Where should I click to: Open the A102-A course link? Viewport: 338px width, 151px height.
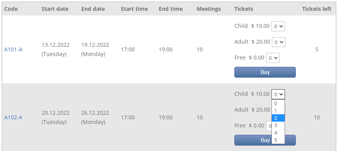pyautogui.click(x=13, y=117)
